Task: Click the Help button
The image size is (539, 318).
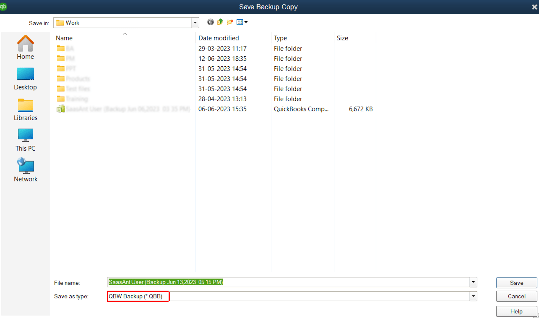Action: 516,311
